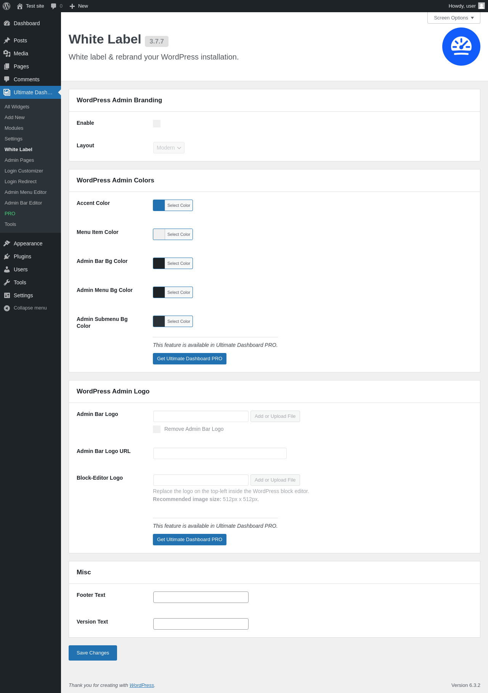Click the Admin Bar Logo URL field
This screenshot has height=693, width=488.
click(220, 453)
